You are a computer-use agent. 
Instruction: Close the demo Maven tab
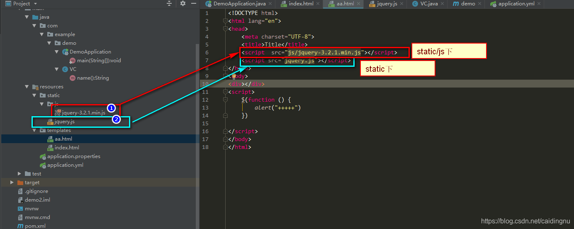(x=480, y=4)
